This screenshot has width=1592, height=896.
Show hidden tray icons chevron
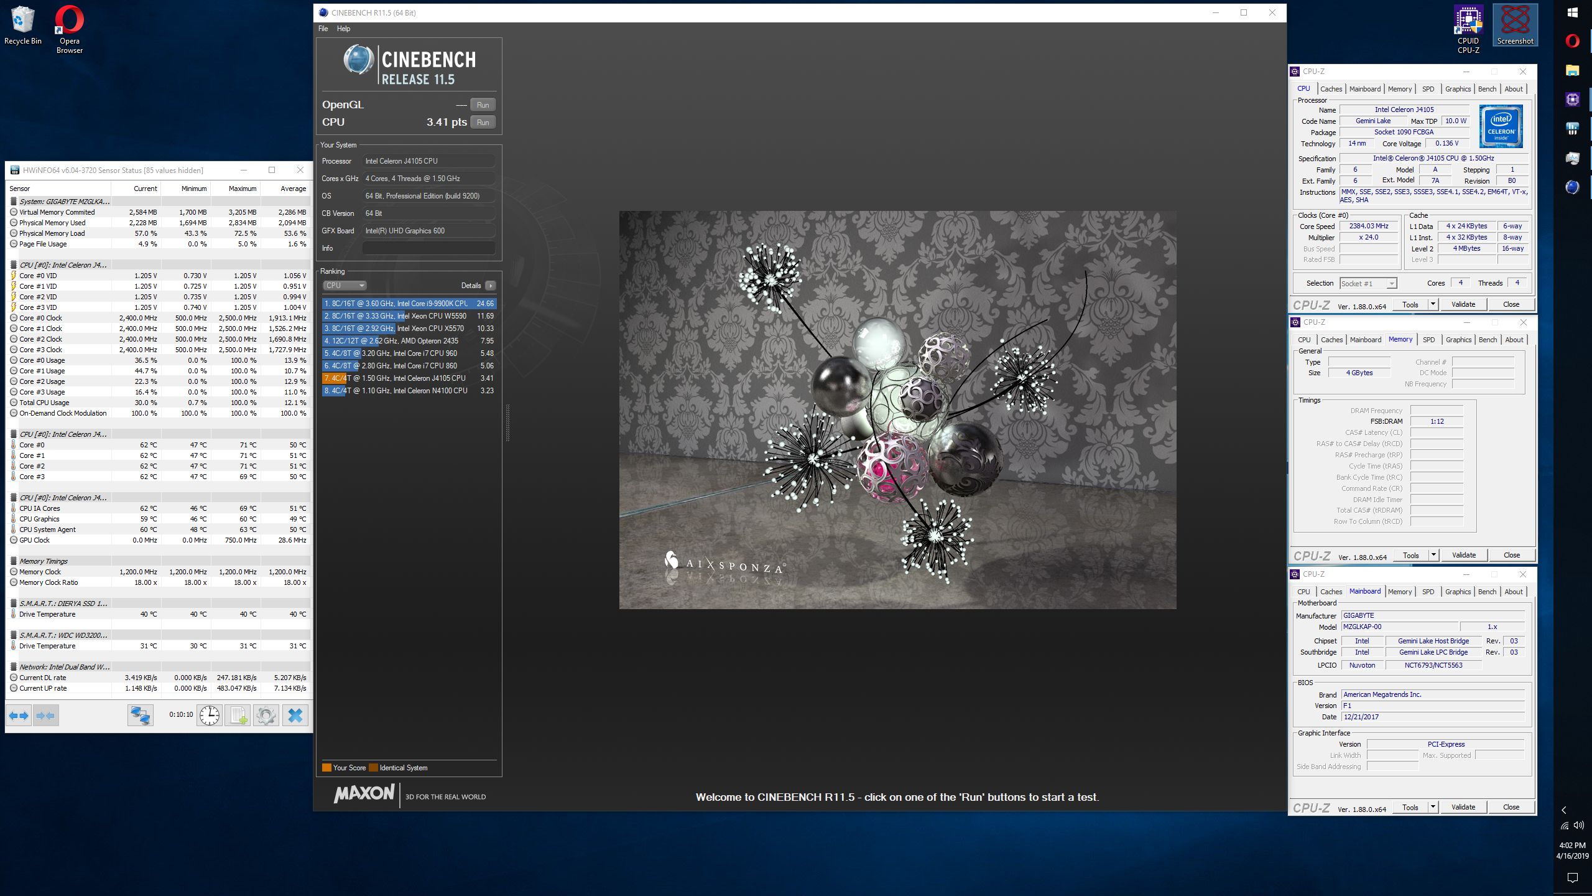pyautogui.click(x=1565, y=810)
